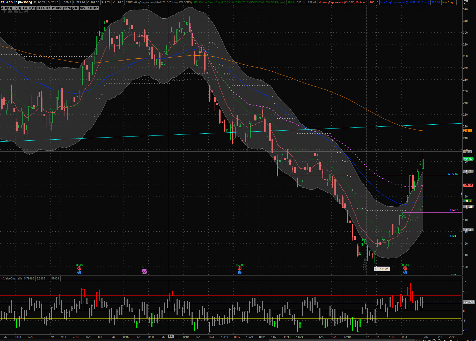Click the highlighted 9/8 date marker on time axis
The width and height of the screenshot is (476, 341).
[x=171, y=337]
